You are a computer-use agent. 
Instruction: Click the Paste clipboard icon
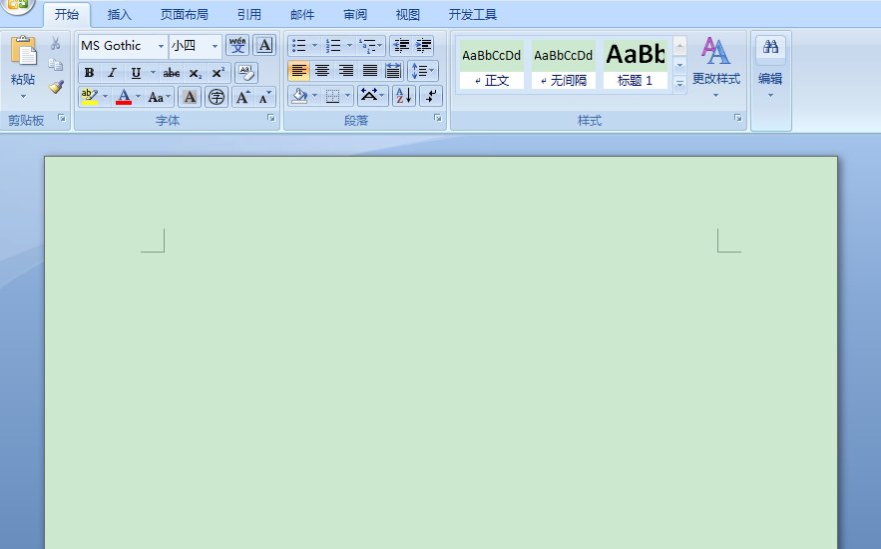click(x=23, y=51)
